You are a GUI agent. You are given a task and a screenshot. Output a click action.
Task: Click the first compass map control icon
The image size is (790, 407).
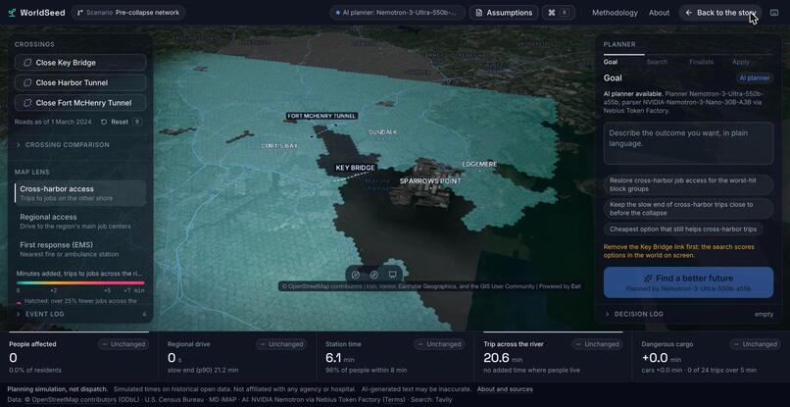(356, 275)
